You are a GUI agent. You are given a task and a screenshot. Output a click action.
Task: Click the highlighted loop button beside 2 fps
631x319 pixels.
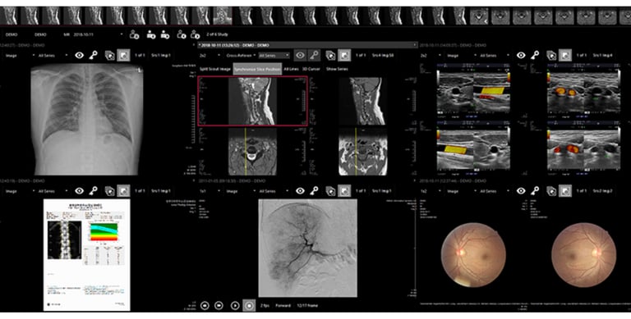click(x=249, y=305)
